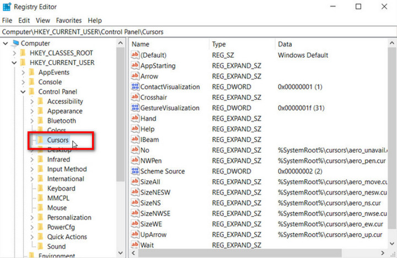Open the Favorites menu
397x258 pixels.
click(x=68, y=20)
